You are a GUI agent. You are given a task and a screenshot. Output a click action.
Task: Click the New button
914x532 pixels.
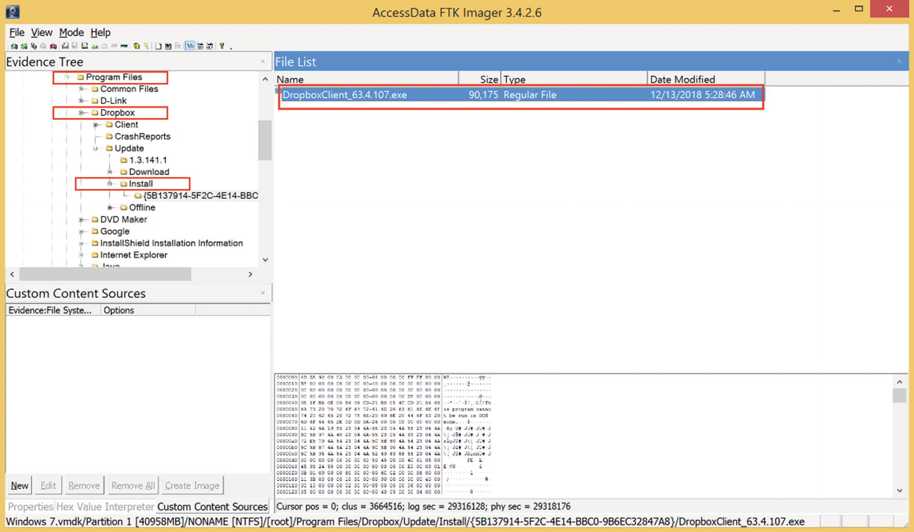(20, 485)
